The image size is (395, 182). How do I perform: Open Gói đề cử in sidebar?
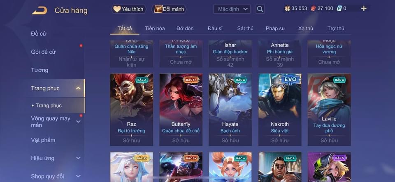[x=43, y=52]
